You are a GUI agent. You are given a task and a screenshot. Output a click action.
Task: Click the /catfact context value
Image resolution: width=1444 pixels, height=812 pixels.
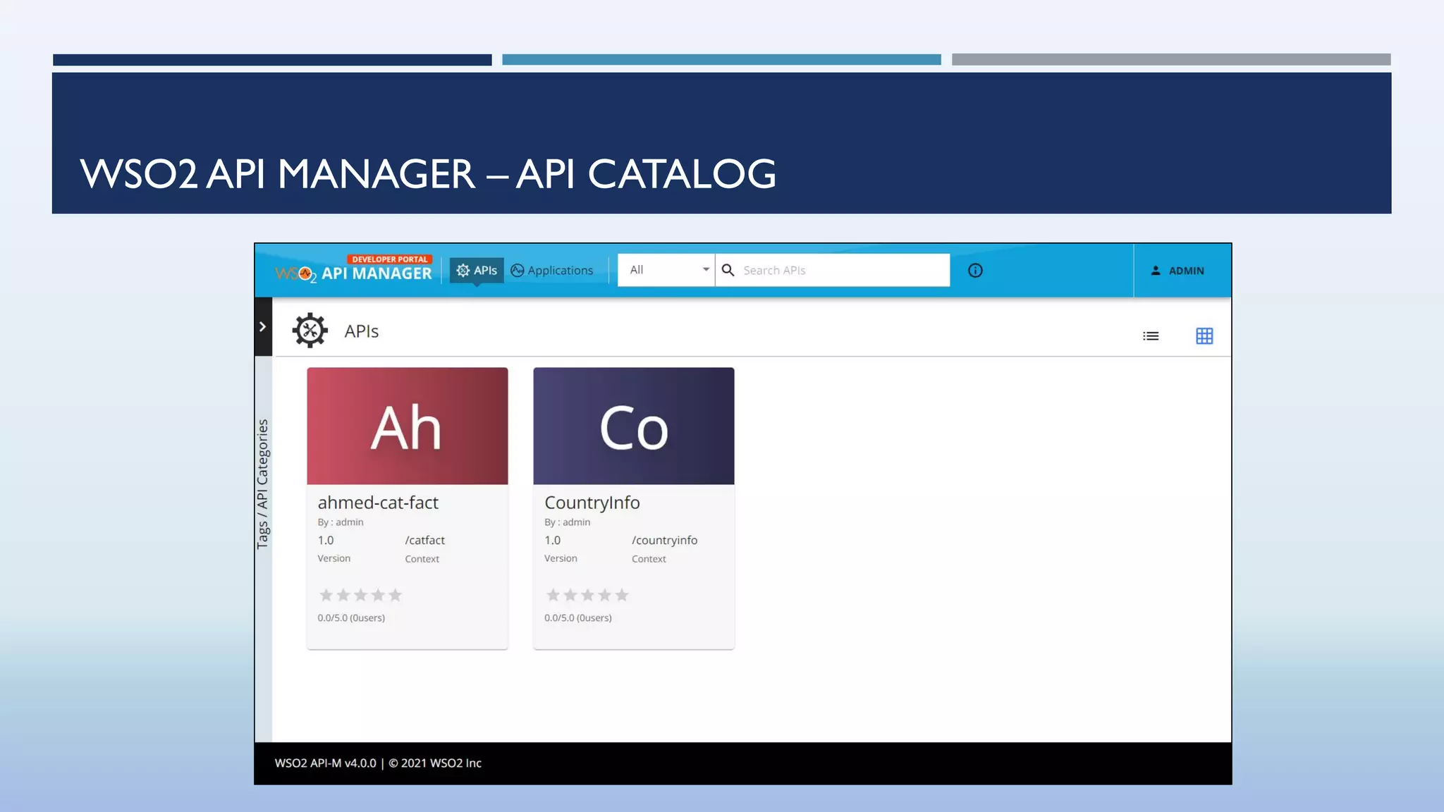coord(424,541)
